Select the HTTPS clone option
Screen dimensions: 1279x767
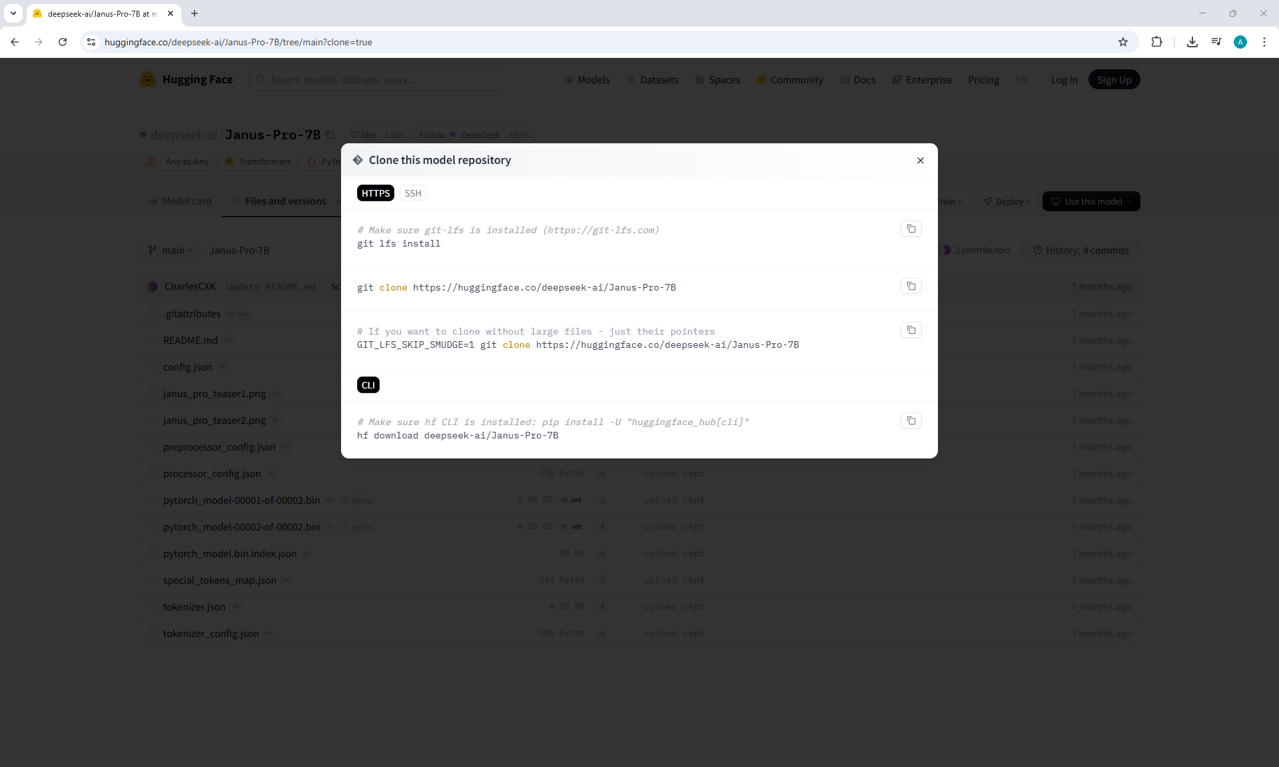(376, 193)
